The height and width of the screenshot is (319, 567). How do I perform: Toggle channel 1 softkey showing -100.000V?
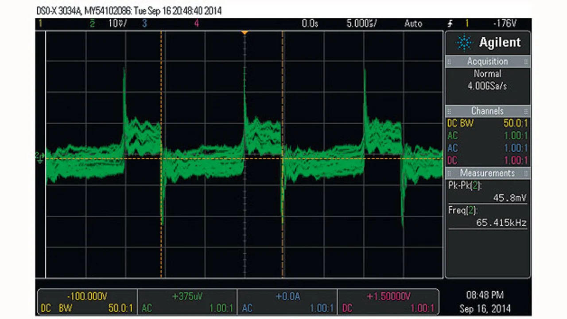tap(87, 302)
